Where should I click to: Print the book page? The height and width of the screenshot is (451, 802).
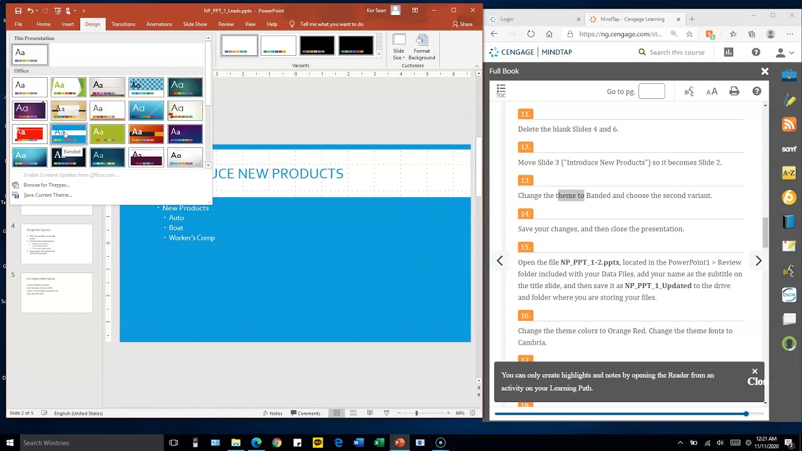[x=734, y=91]
